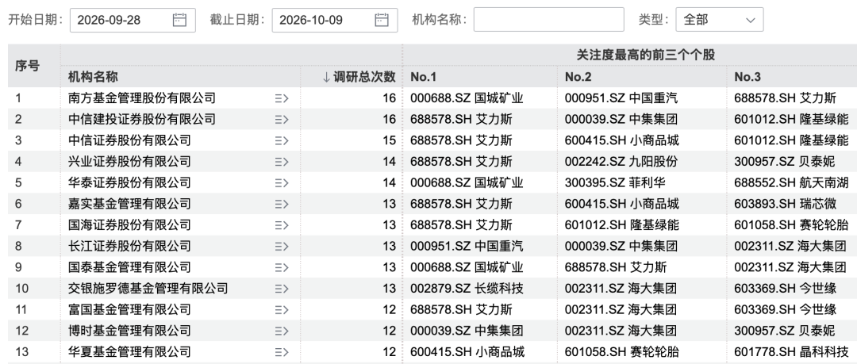
Task: Open details icon for 中信建投证券股份有限公司
Action: click(282, 119)
